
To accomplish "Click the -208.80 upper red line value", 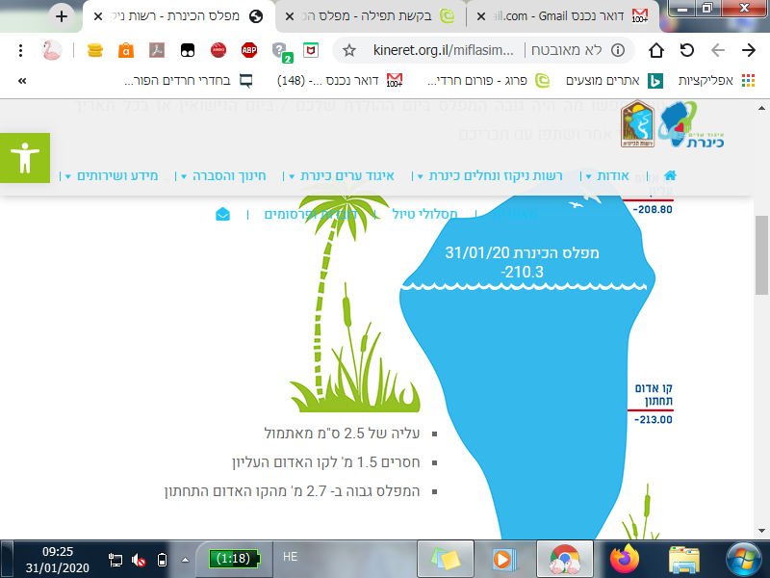I will pyautogui.click(x=653, y=209).
